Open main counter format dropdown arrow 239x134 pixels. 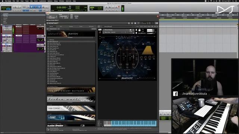click(66, 7)
